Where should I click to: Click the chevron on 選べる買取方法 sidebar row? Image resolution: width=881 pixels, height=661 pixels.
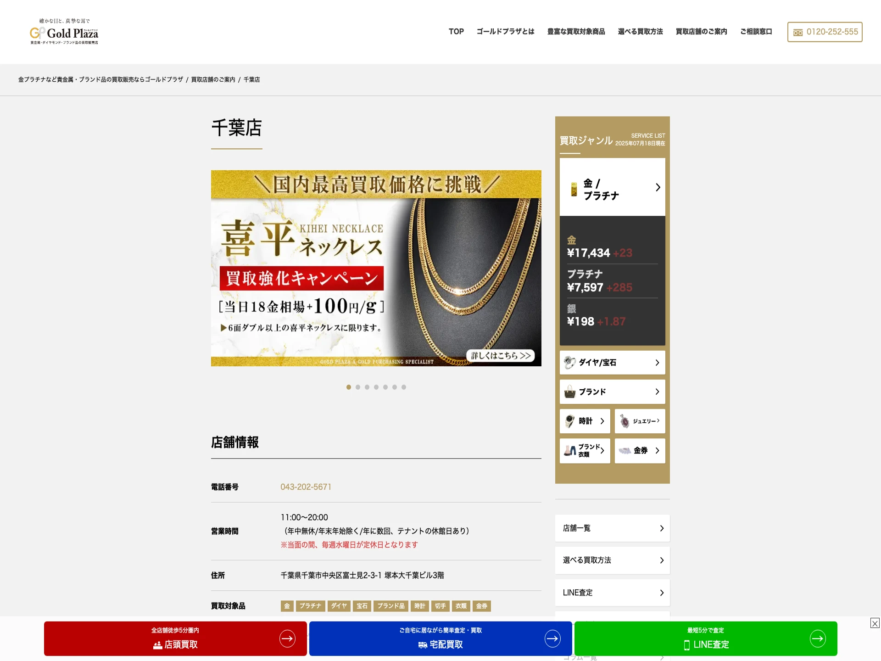(662, 560)
